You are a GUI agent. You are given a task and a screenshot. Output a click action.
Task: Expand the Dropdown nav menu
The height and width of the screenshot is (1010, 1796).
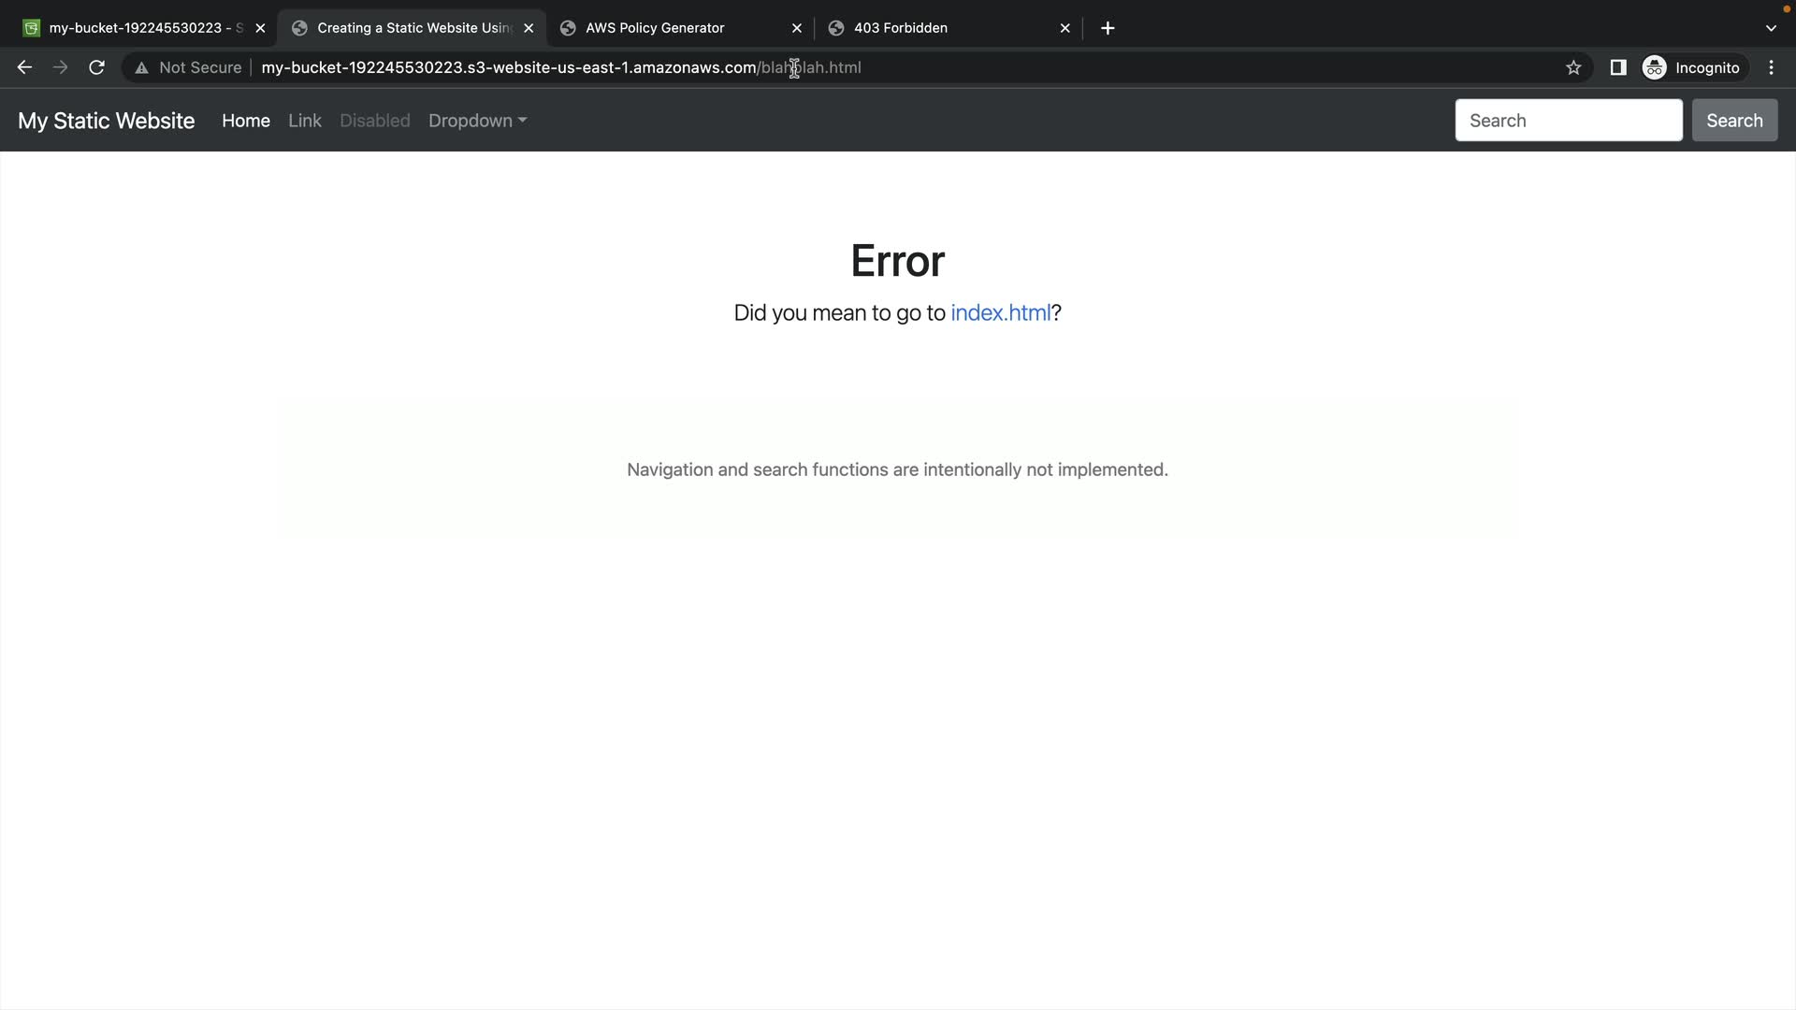pyautogui.click(x=477, y=121)
